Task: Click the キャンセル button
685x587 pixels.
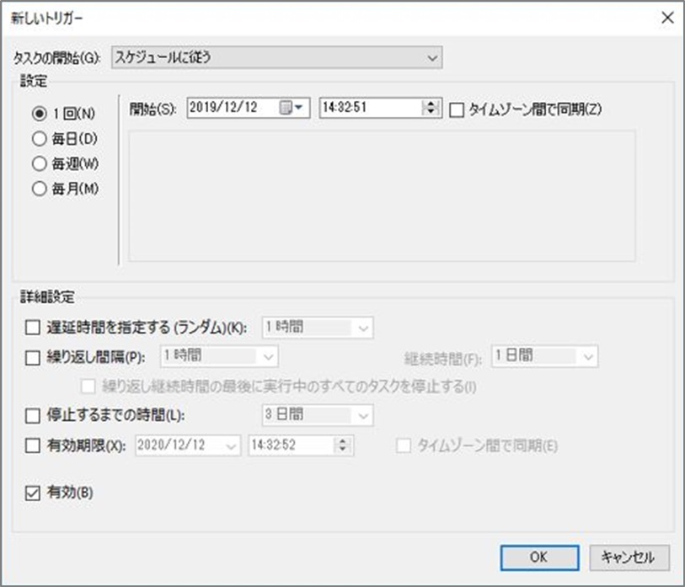Action: (629, 558)
